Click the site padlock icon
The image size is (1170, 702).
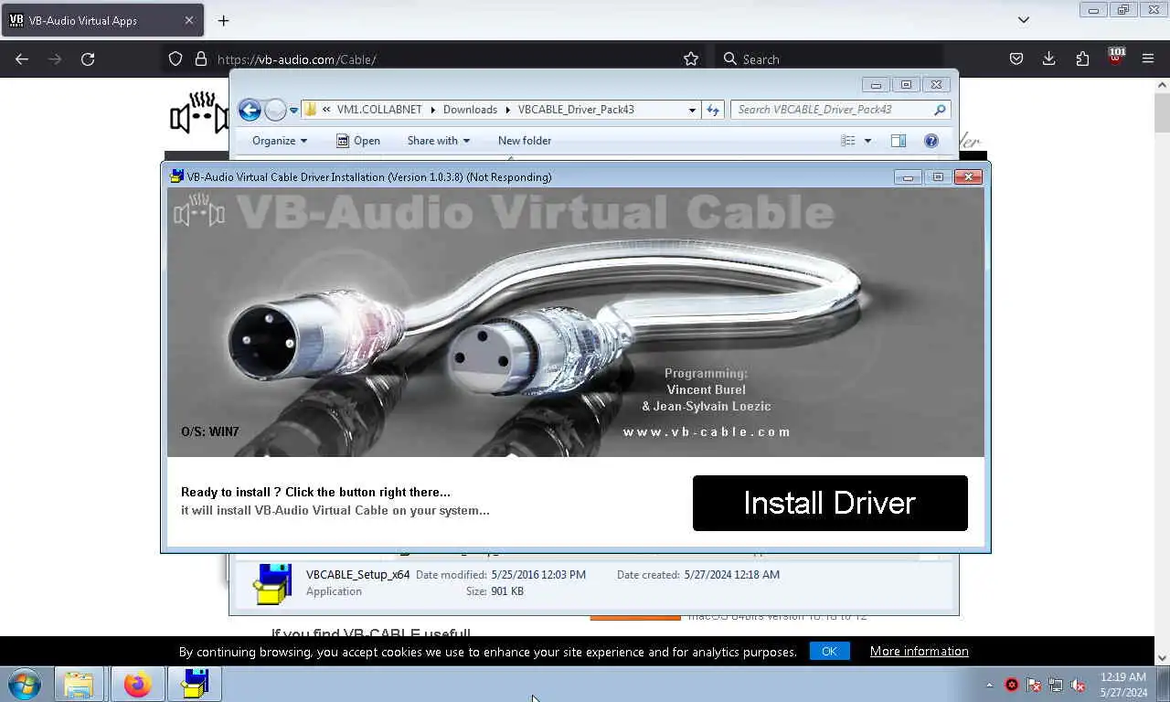(201, 58)
